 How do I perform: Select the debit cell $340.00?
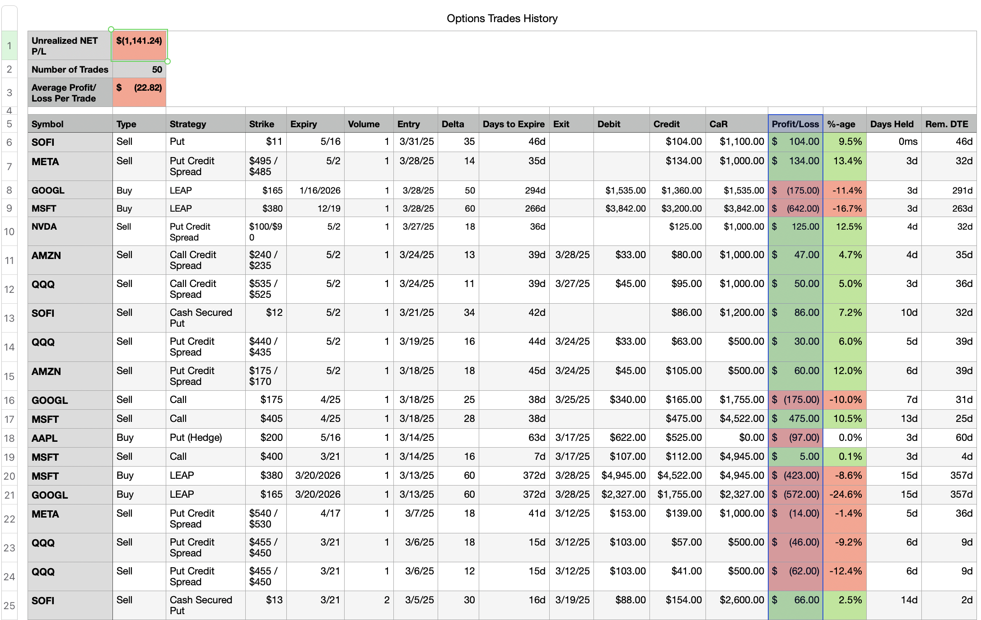pyautogui.click(x=621, y=400)
